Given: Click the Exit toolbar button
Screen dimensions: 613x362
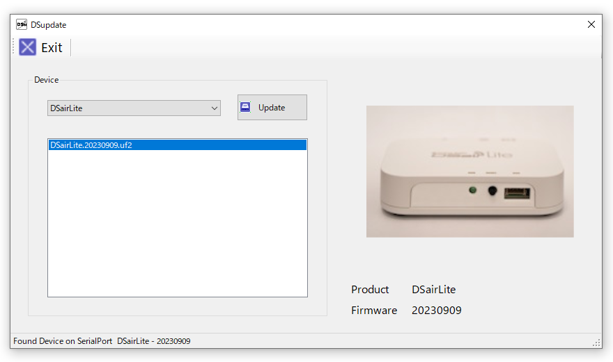Looking at the screenshot, I should click(x=40, y=47).
